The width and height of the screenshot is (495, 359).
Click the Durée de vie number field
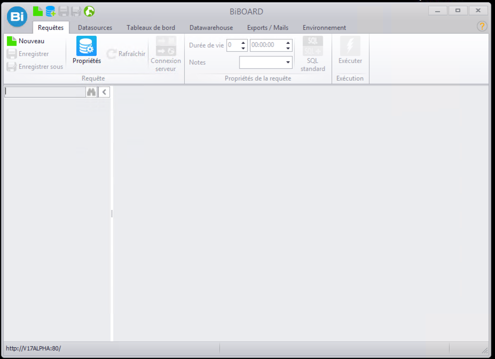(233, 45)
